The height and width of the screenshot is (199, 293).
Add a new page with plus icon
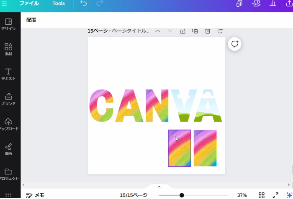coord(220,31)
